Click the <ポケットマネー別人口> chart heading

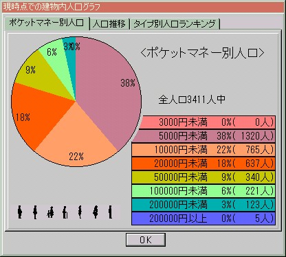(202, 53)
